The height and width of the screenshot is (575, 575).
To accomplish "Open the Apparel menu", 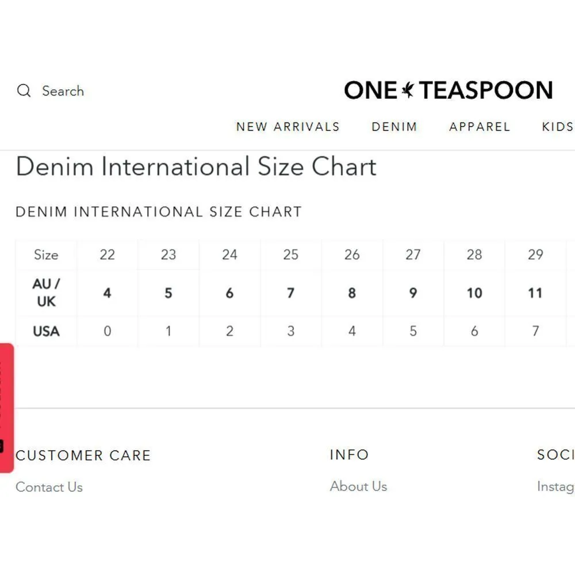I will coord(480,126).
